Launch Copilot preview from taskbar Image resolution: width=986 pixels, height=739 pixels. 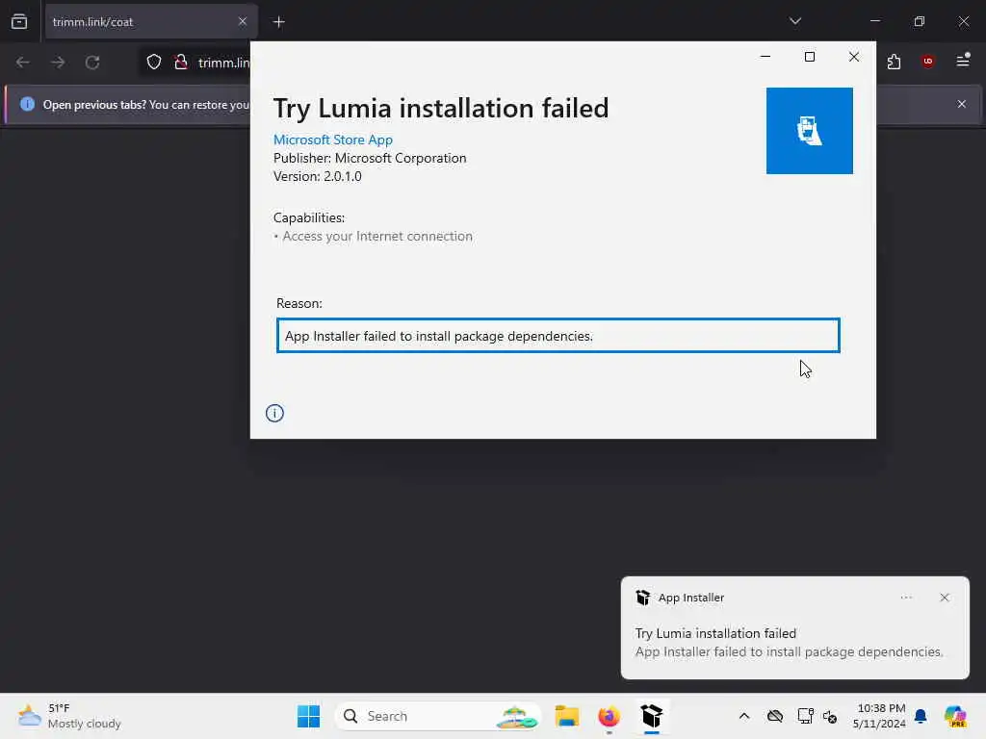(954, 716)
